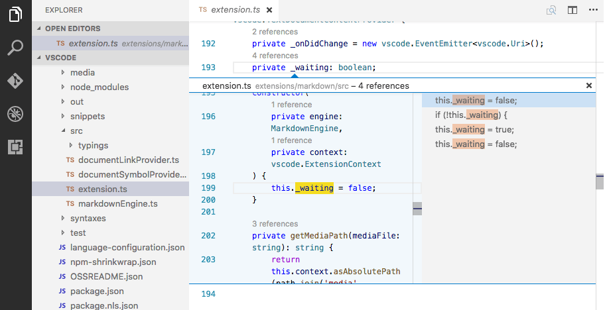This screenshot has width=605, height=310.
Task: Click 'MarkdownEngine,' type in peek editor
Action: [306, 129]
